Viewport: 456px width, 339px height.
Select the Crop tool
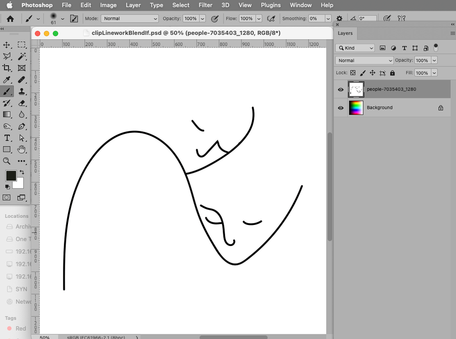[7, 68]
